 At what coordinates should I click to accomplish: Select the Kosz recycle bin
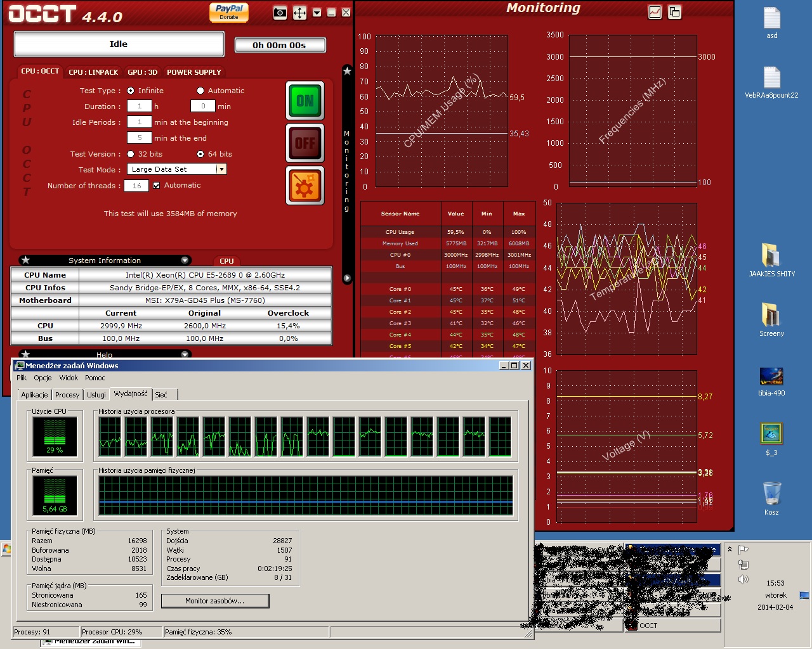pyautogui.click(x=771, y=498)
